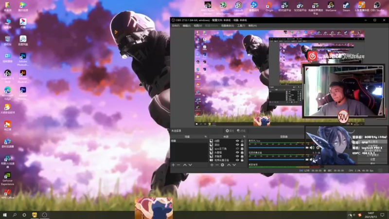Open the 视图(V) menu

tap(198, 26)
